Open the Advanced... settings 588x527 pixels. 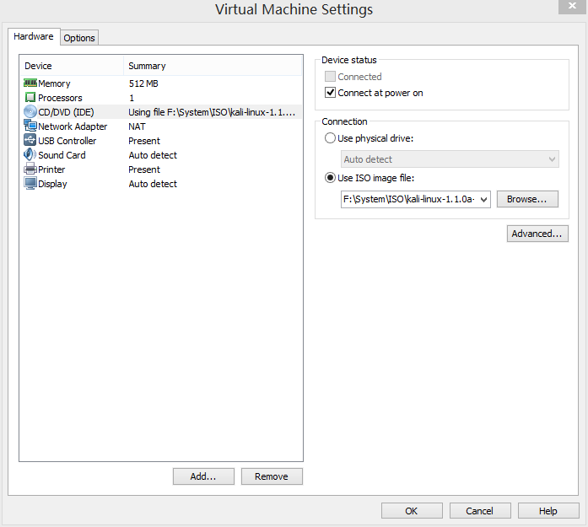537,234
